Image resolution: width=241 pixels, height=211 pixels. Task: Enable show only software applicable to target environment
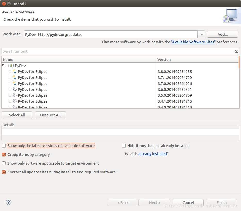4,163
